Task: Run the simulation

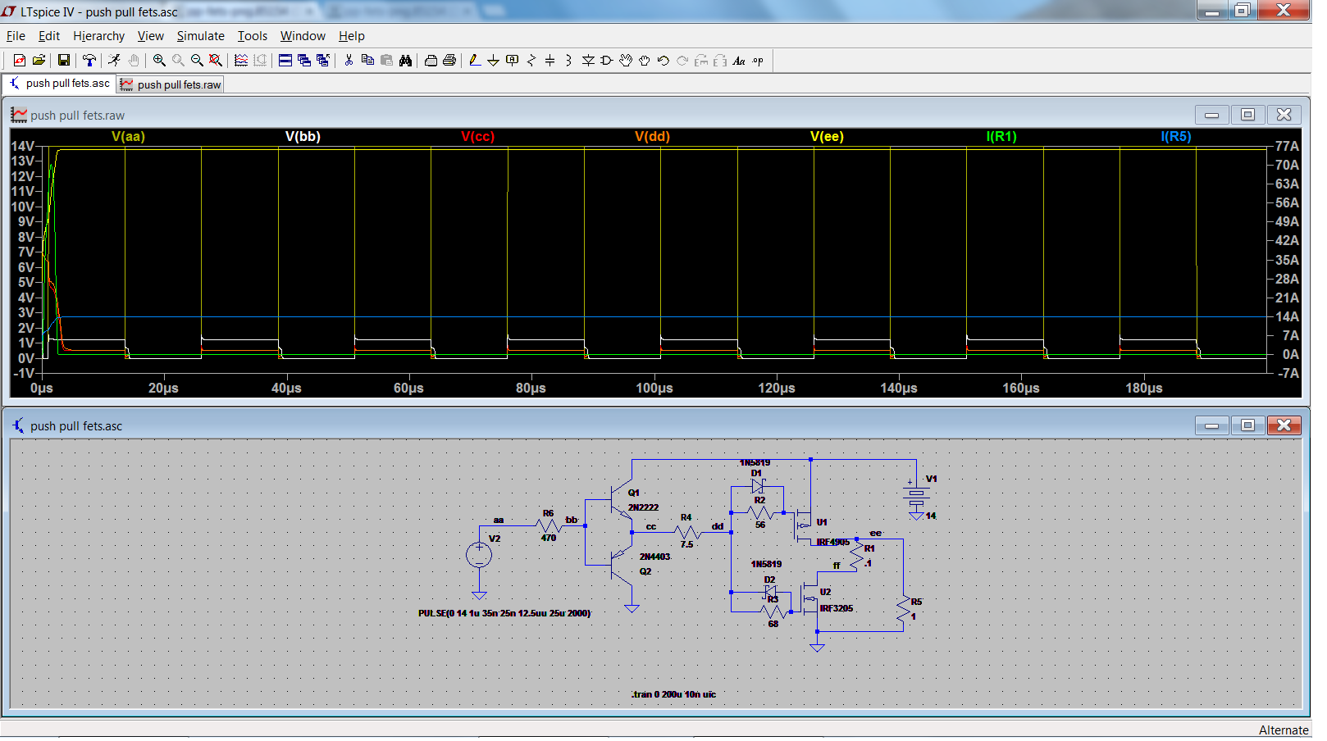Action: (114, 61)
